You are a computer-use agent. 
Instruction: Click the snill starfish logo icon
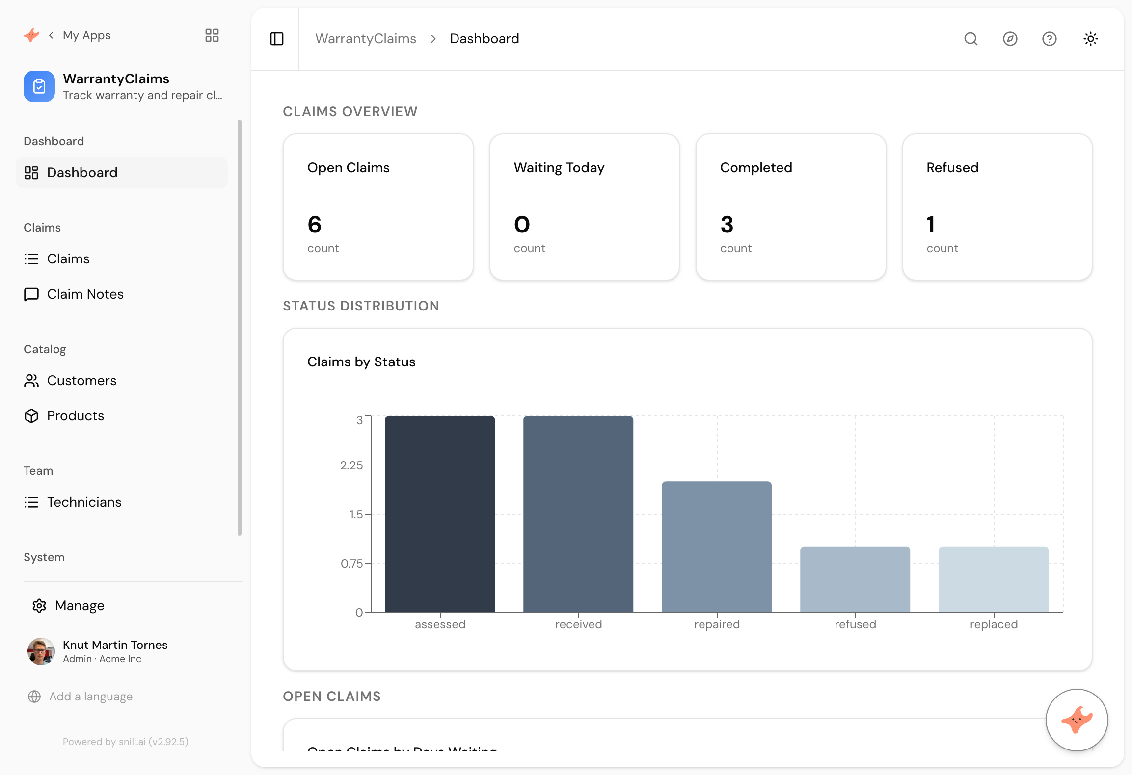tap(31, 35)
